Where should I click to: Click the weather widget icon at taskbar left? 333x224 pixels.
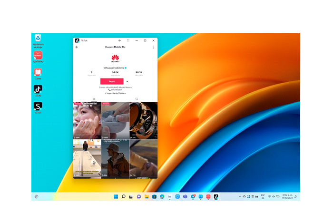click(x=37, y=196)
